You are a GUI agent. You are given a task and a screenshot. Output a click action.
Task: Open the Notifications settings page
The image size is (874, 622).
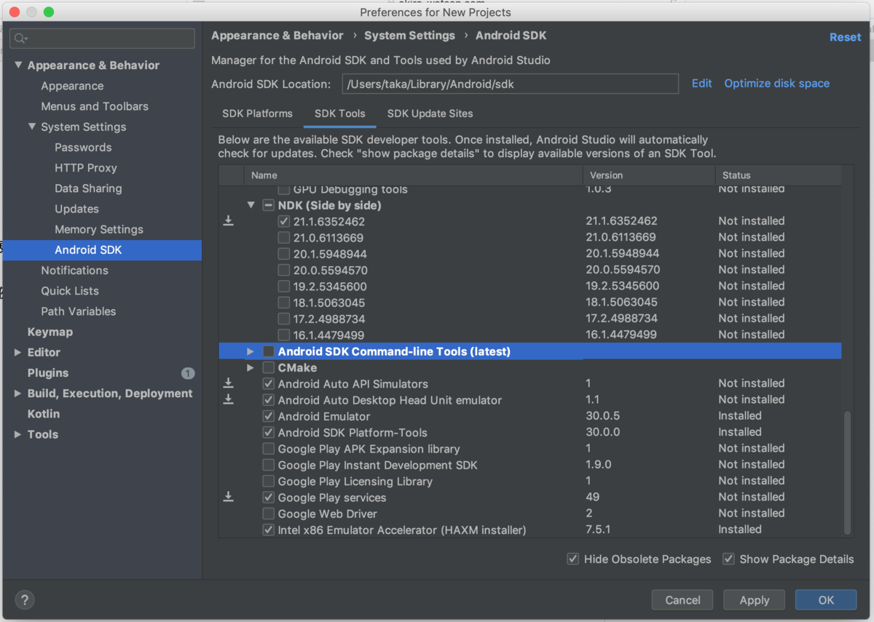[74, 271]
